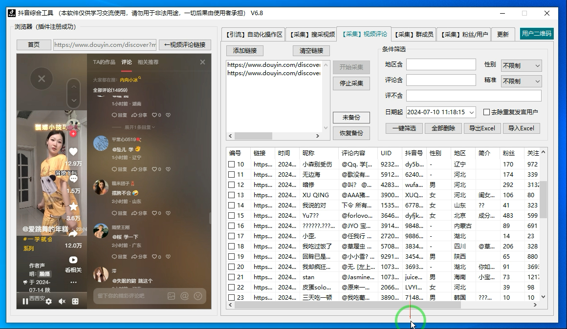Viewport: 567px width, 329px height.
Task: Open the 【采集】搜采视频 tab
Action: pyautogui.click(x=312, y=34)
